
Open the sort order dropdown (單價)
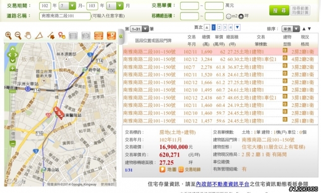pos(291,29)
